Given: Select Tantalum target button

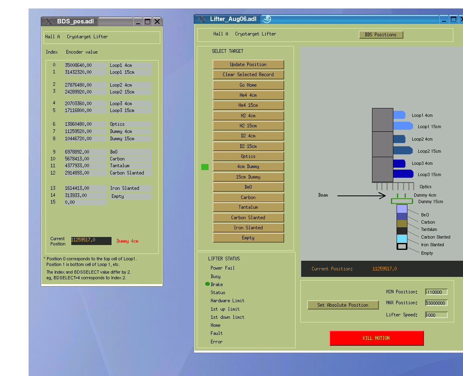Looking at the screenshot, I should click(248, 207).
